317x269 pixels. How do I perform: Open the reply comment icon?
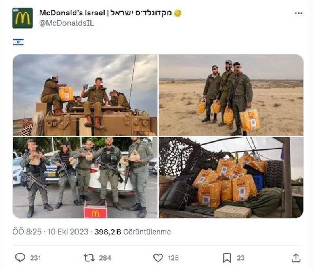pos(20,257)
